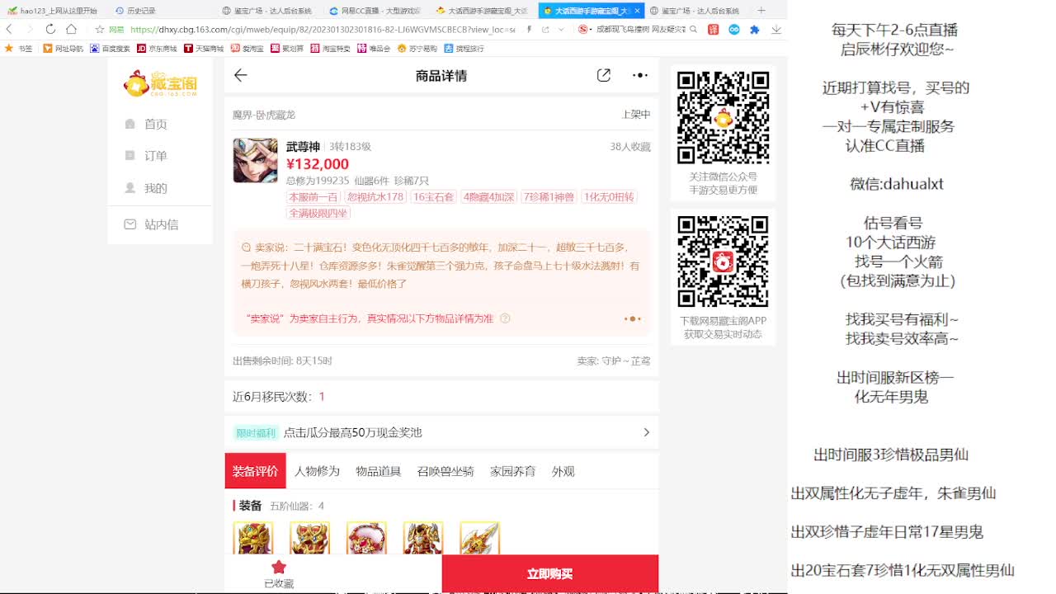The image size is (1056, 594).
Task: Click the 立即购买 buy now button
Action: tap(550, 574)
